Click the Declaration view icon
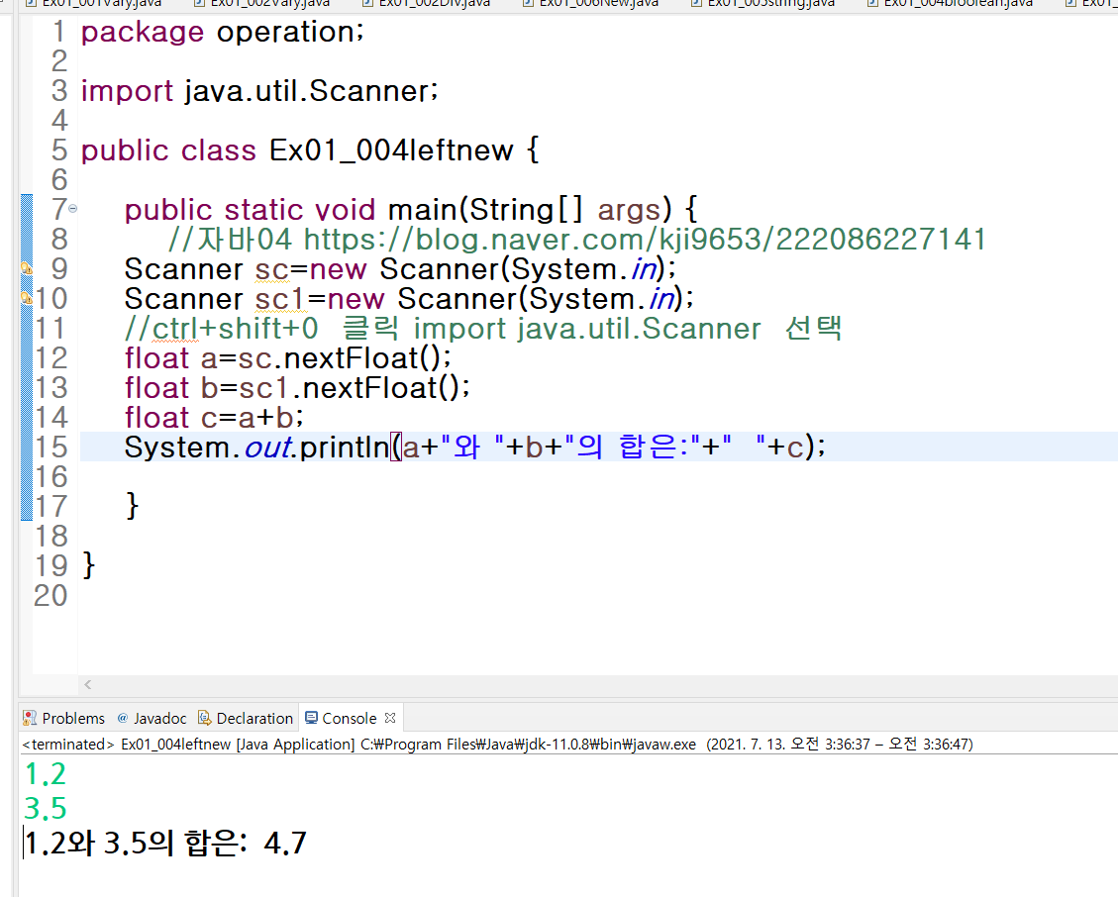The image size is (1118, 897). coord(205,718)
